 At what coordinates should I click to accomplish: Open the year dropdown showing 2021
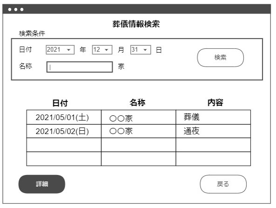click(x=60, y=50)
